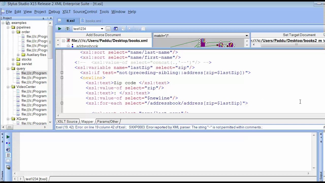Start debugging with the bug icon
The height and width of the screenshot is (183, 325).
[x=68, y=29]
